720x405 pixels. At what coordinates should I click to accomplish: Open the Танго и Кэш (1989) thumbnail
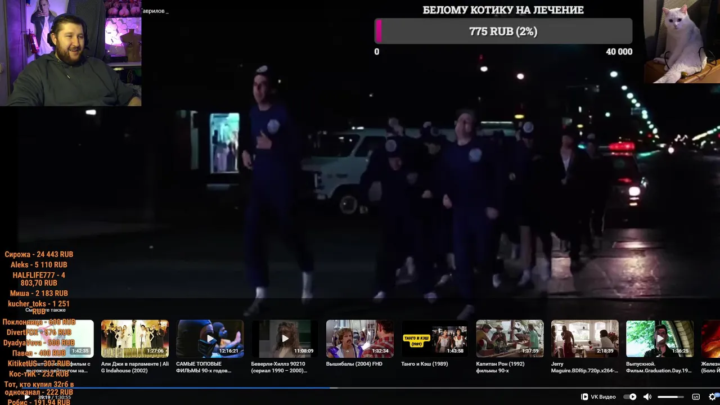434,339
